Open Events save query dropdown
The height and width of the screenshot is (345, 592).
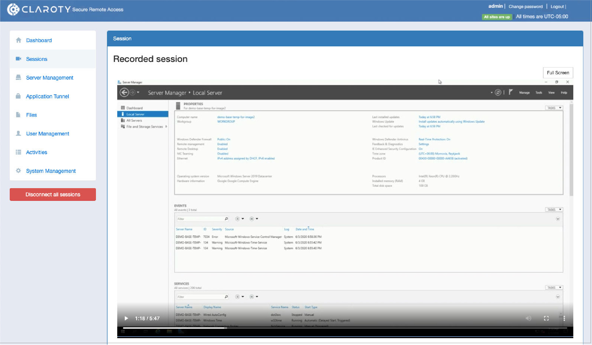(x=254, y=219)
